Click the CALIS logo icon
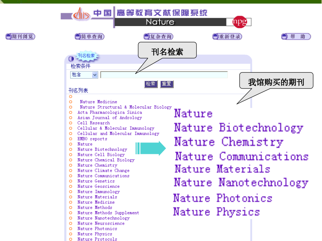 tap(82, 14)
